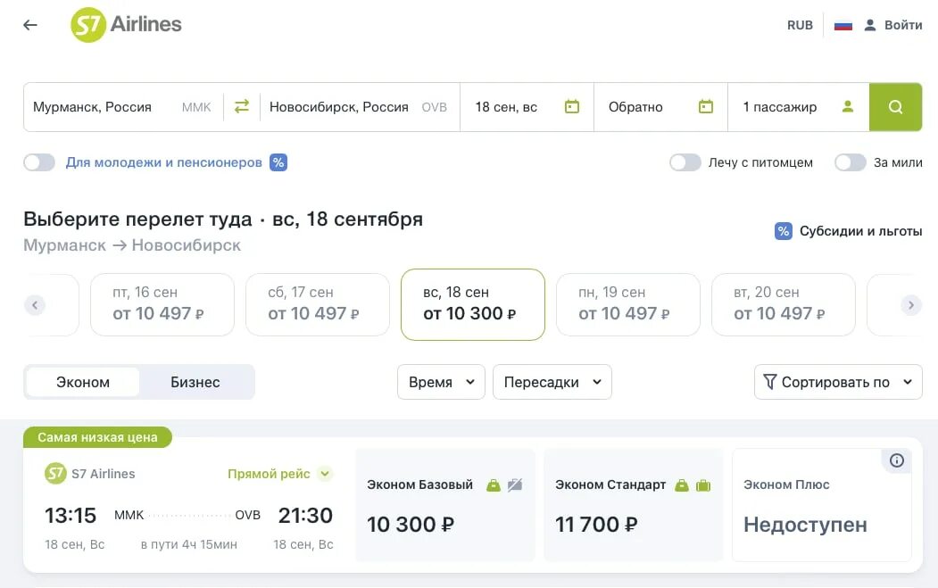
Task: Click suitcase baggage icon in Эконом Стандарт
Action: point(703,485)
